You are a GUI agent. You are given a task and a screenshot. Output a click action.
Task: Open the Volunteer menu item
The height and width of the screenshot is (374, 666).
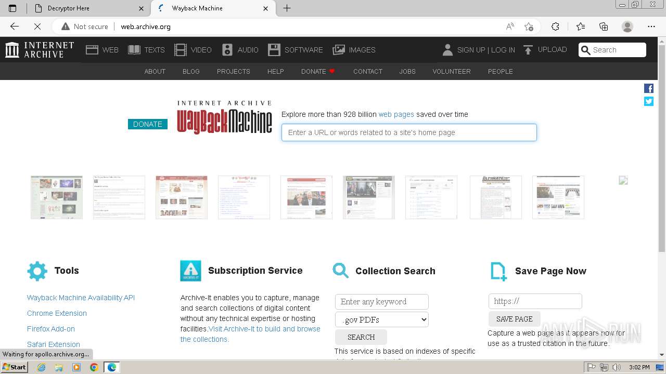[452, 72]
